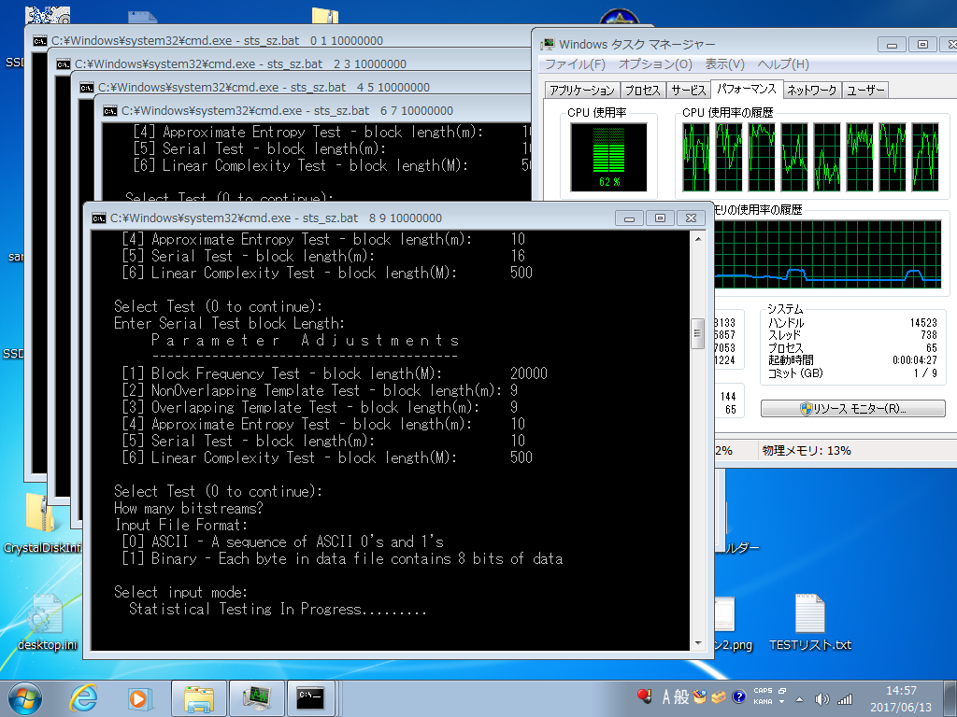Show hidden system tray icons
This screenshot has width=957, height=717.
[800, 698]
